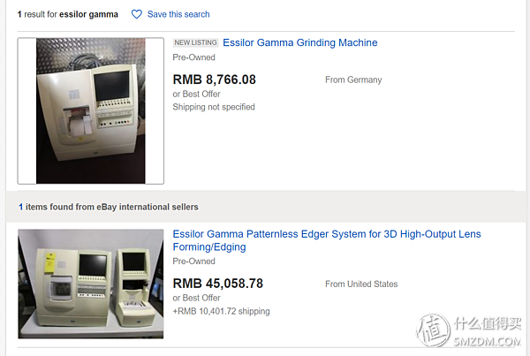Click the "From United States" location label
530x356 pixels.
pyautogui.click(x=361, y=284)
